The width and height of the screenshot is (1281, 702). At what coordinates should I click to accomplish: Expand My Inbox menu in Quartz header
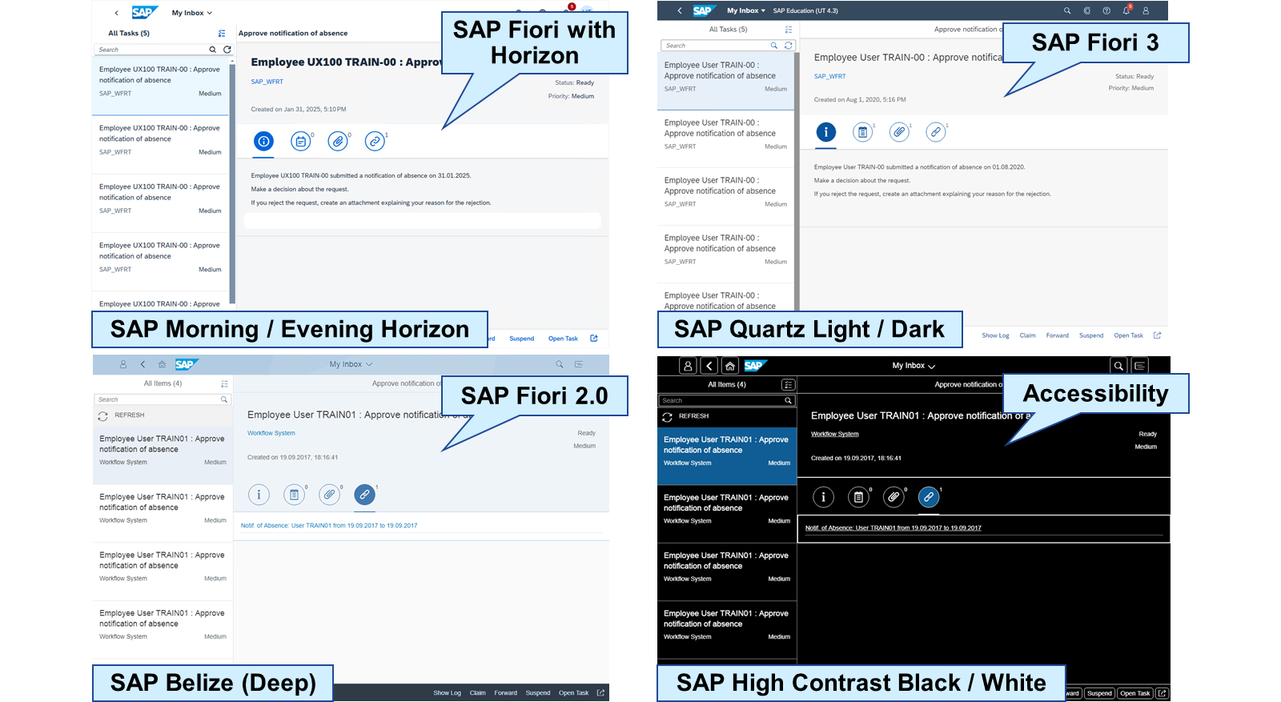coord(746,10)
